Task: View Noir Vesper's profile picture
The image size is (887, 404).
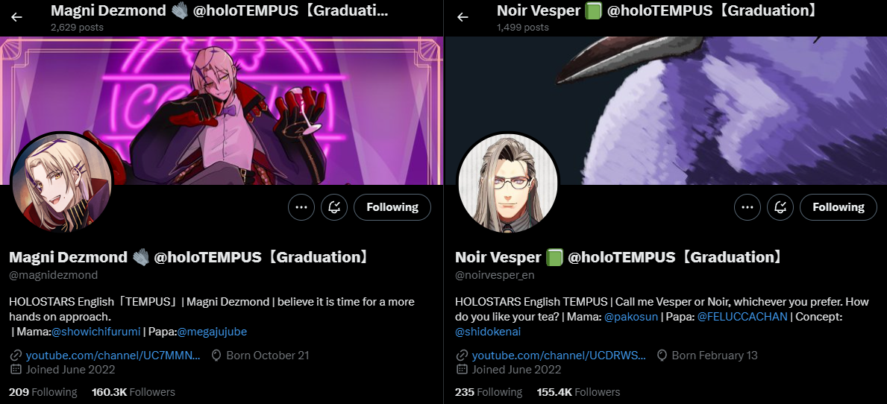Action: (508, 183)
